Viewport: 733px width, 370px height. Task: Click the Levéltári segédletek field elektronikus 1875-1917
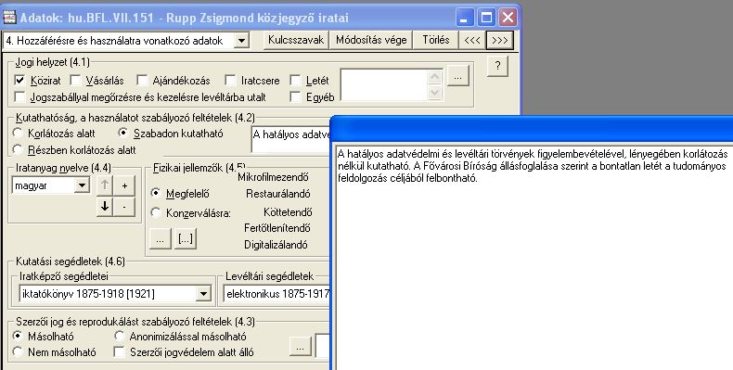click(277, 294)
